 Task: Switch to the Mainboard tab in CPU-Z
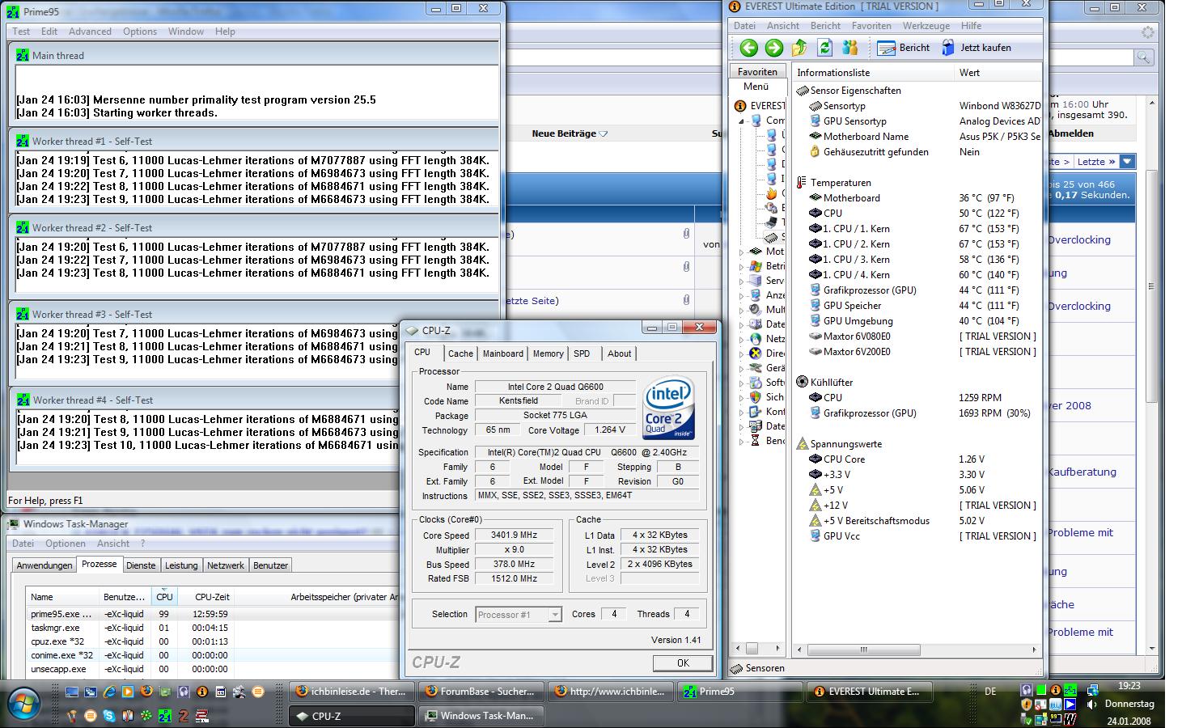click(x=502, y=353)
